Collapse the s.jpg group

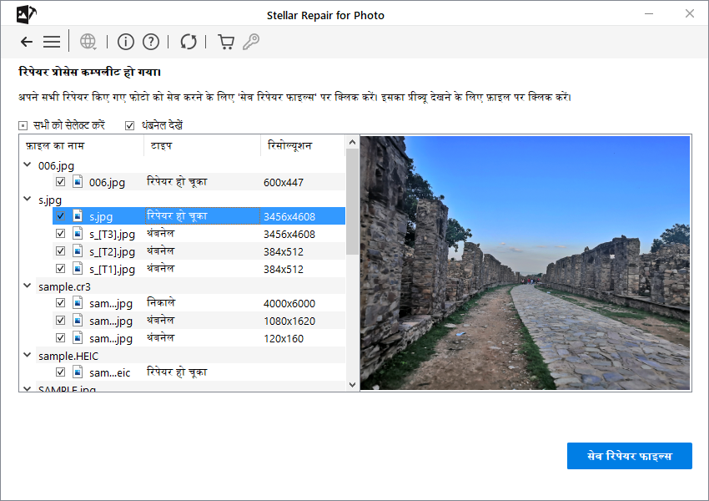pos(28,199)
